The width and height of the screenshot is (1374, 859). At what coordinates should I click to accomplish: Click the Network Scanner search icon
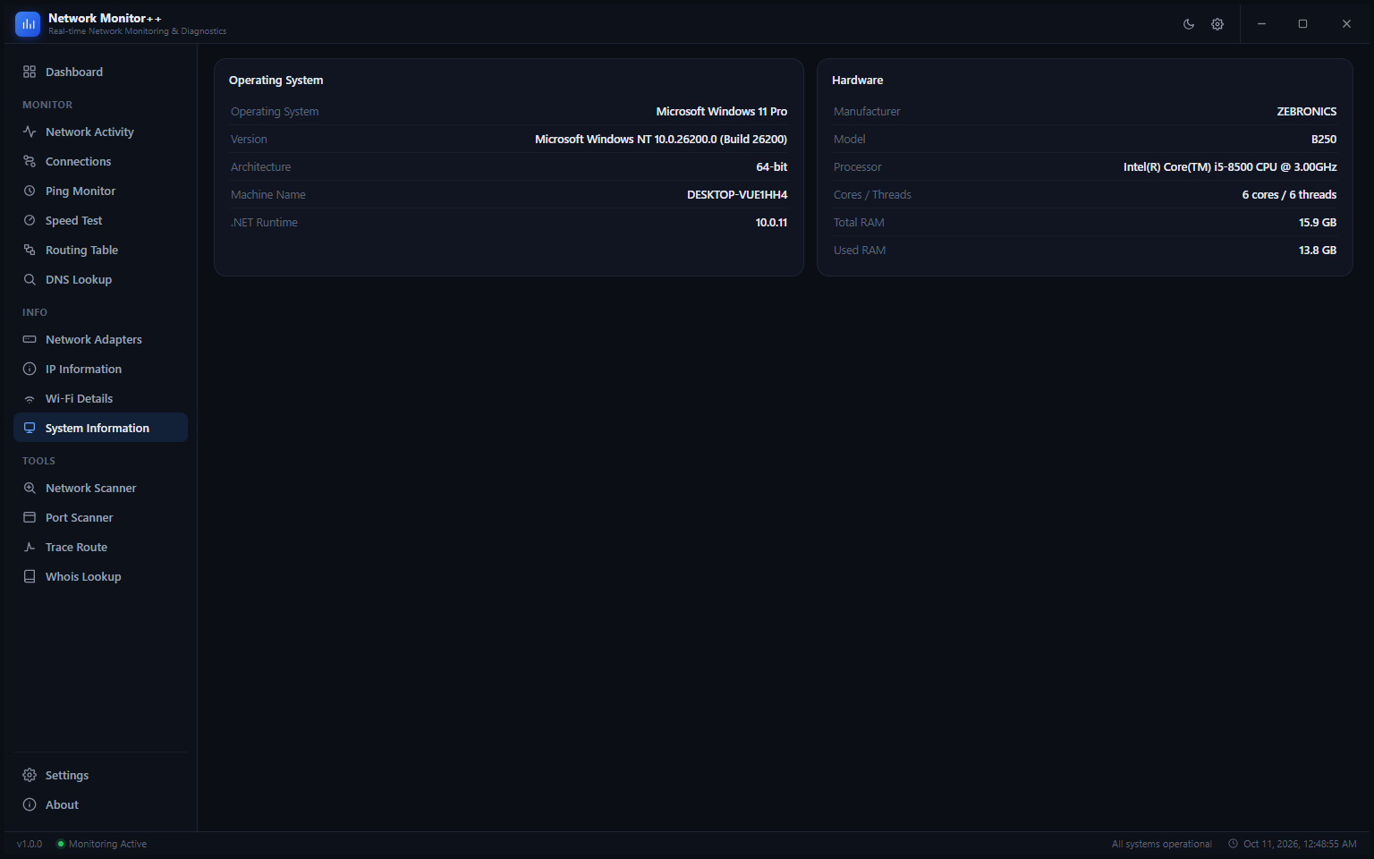(x=30, y=488)
